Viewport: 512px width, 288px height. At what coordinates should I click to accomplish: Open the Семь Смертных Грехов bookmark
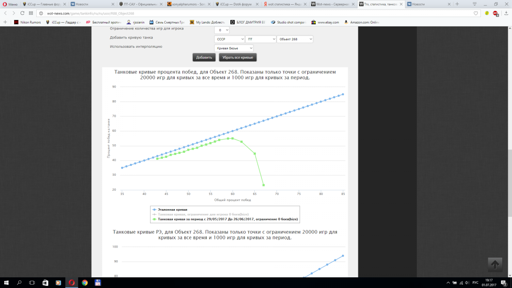click(168, 22)
